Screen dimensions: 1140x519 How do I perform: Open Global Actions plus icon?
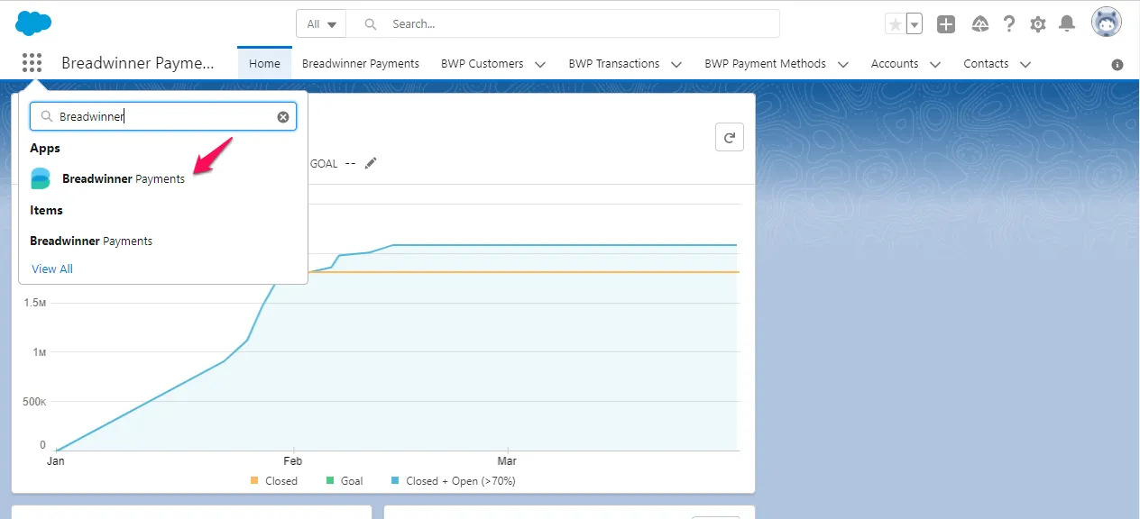[x=946, y=24]
